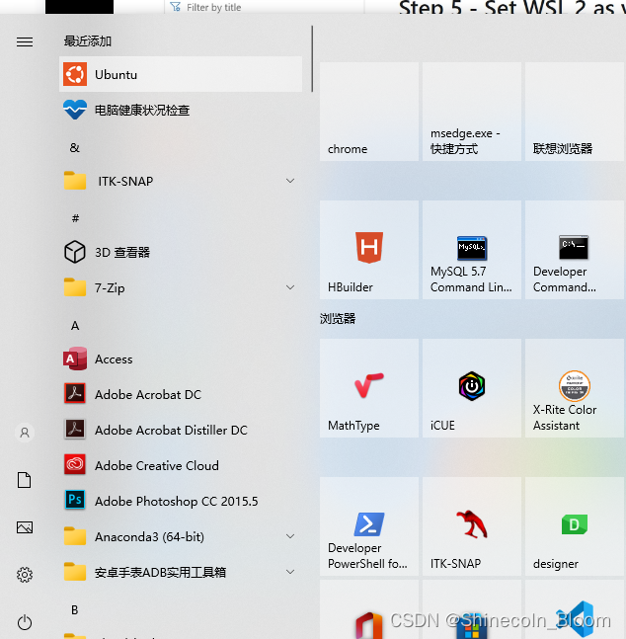The image size is (626, 639).
Task: Open the ITK-SNAP folder in app list
Action: 181,181
